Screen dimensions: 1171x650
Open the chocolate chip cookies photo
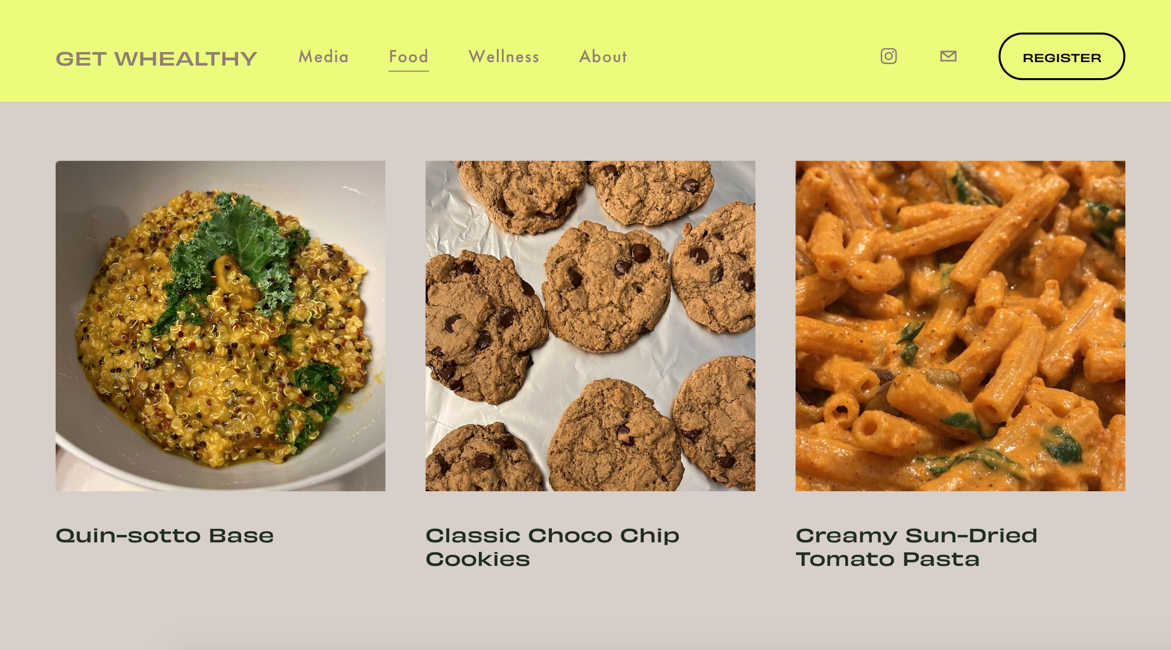[591, 326]
